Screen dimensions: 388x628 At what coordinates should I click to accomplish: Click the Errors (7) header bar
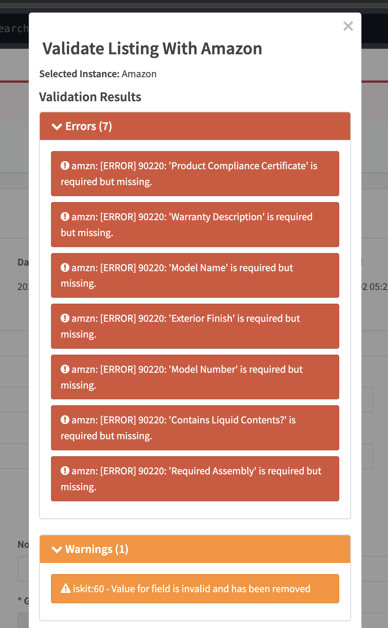(195, 126)
